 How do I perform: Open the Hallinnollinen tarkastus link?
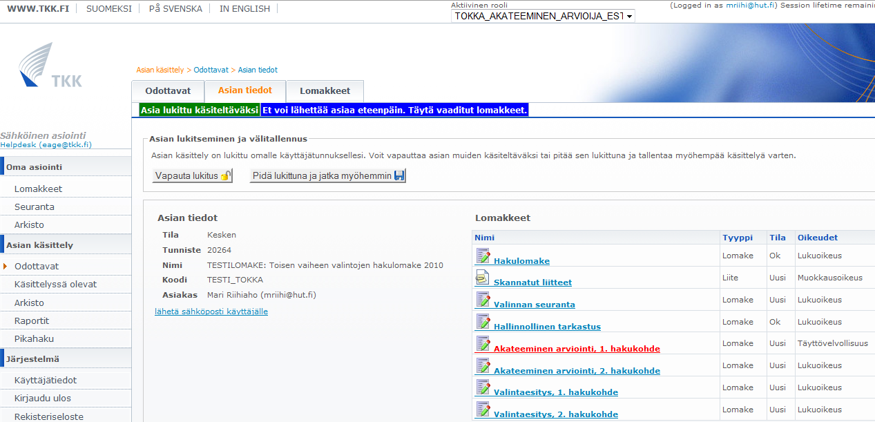[547, 327]
